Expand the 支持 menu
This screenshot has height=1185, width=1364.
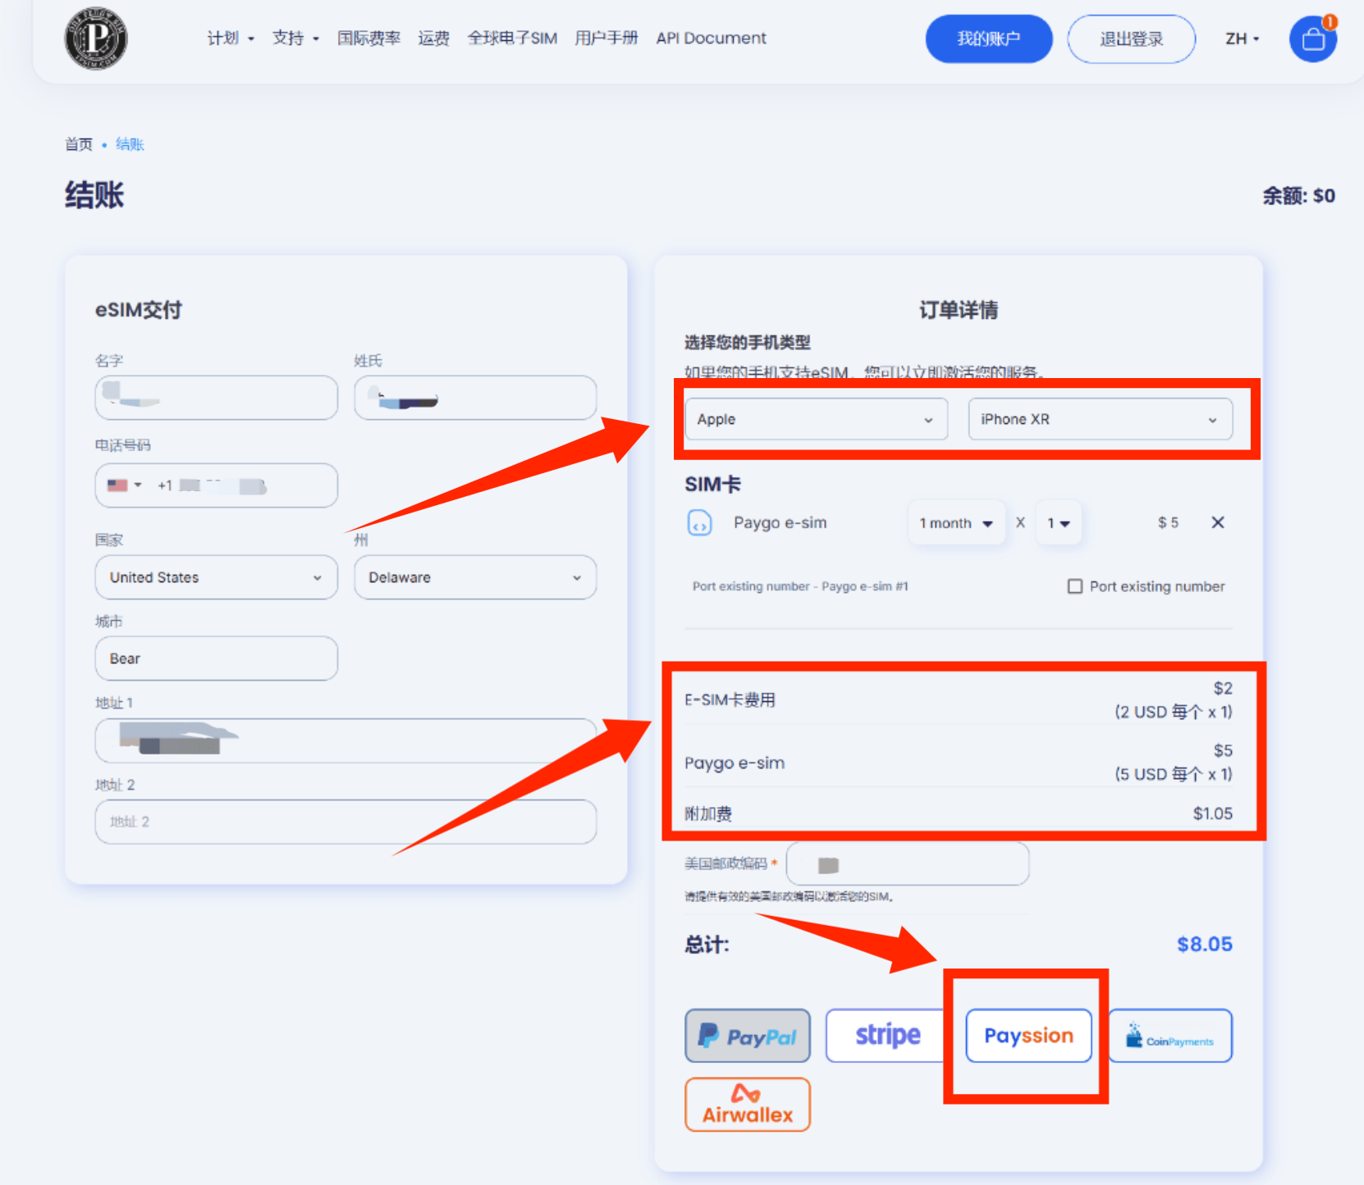pos(295,39)
